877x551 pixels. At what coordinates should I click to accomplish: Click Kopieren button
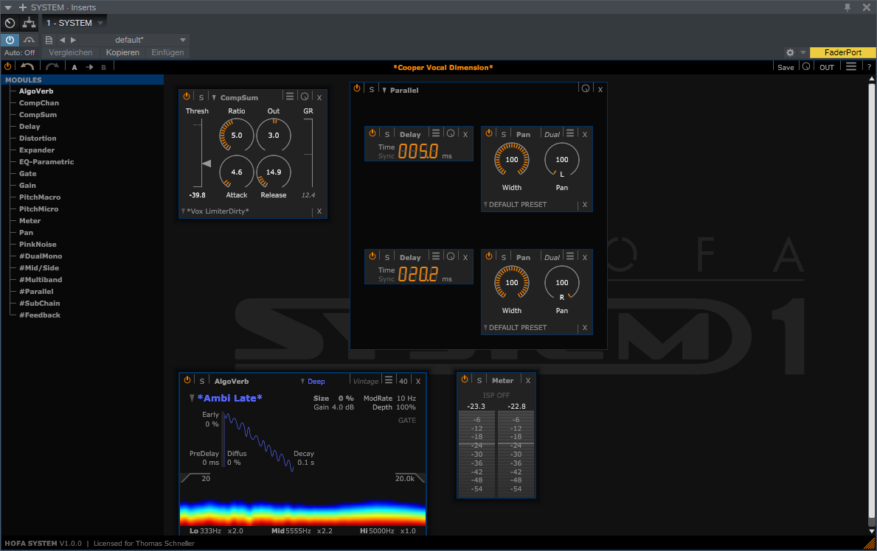(122, 52)
